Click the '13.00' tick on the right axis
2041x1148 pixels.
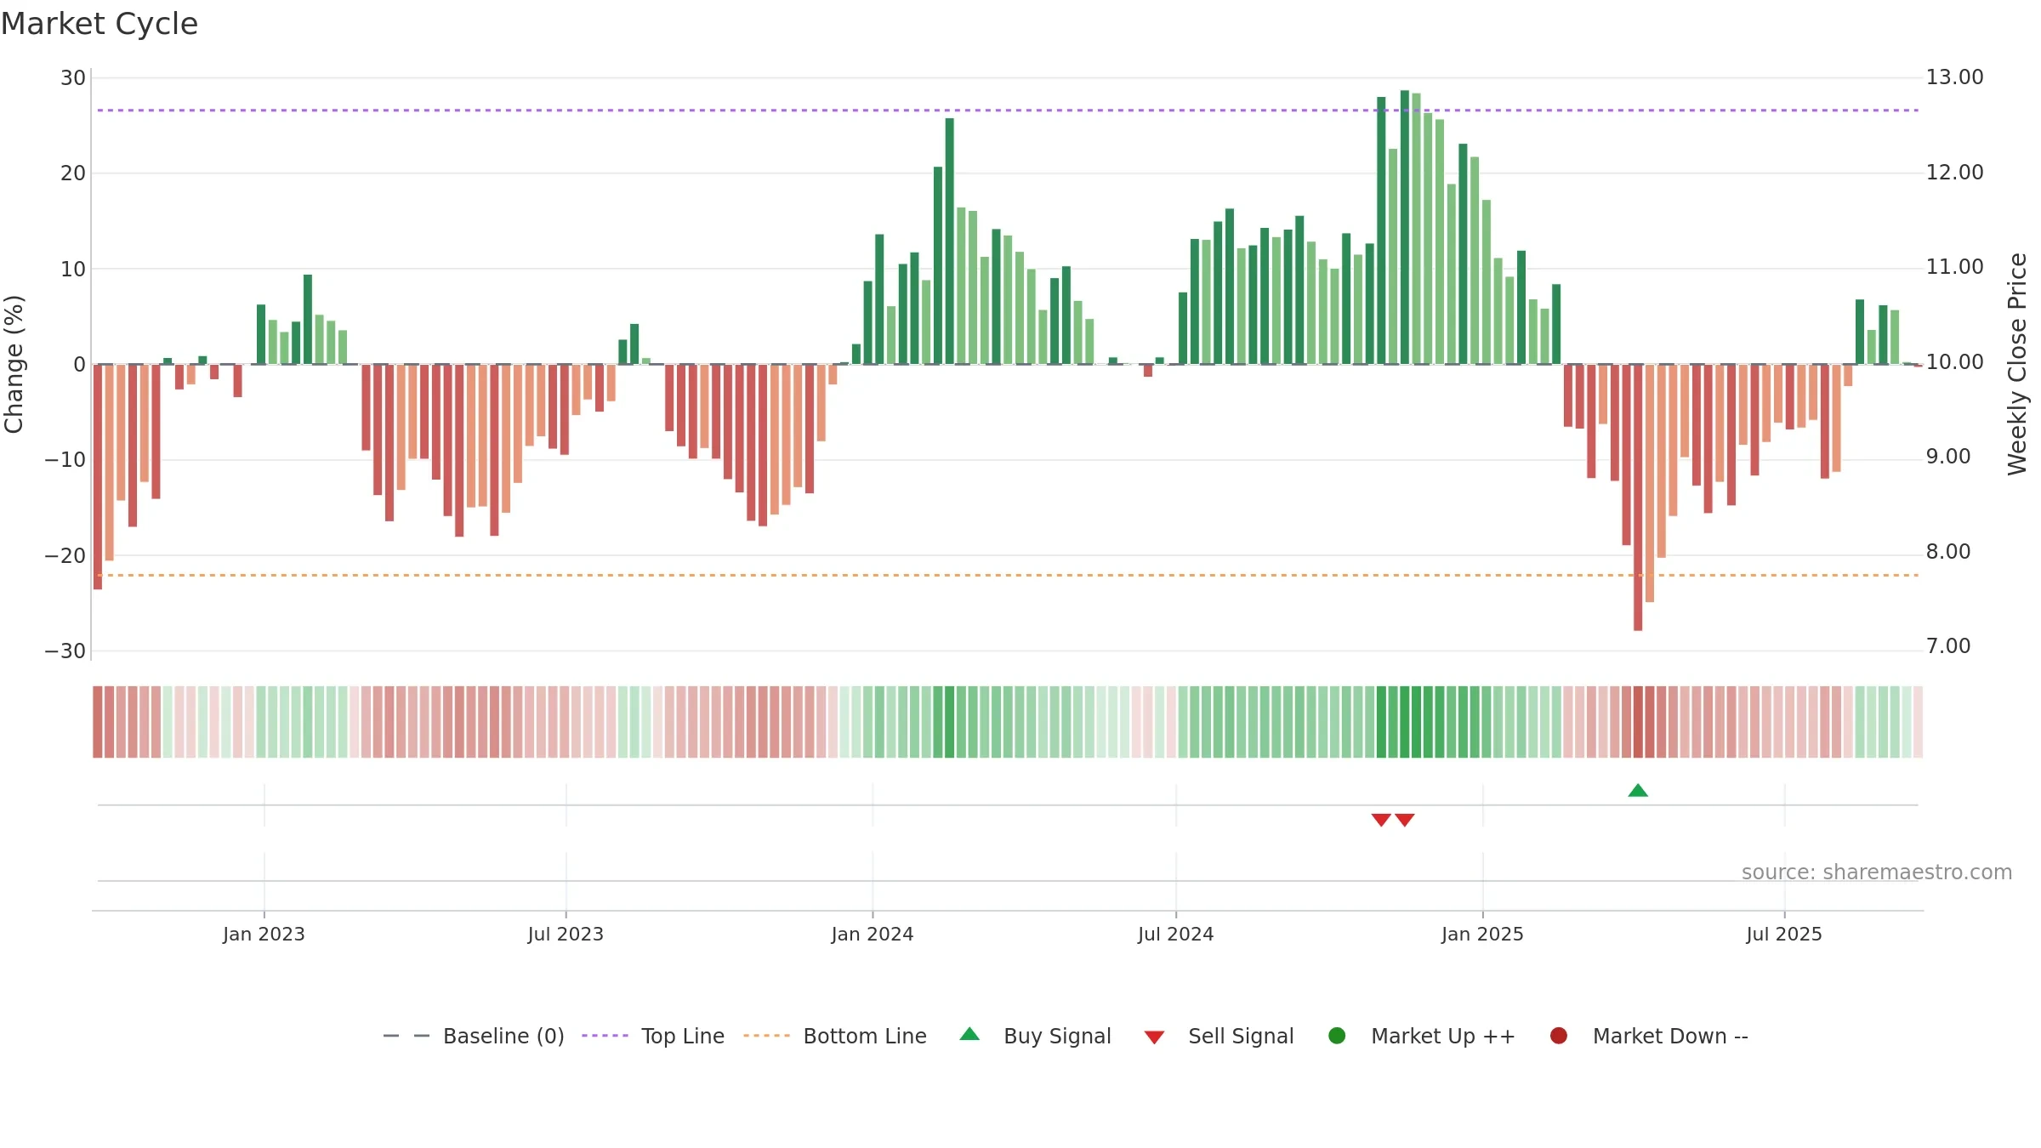pyautogui.click(x=1955, y=77)
